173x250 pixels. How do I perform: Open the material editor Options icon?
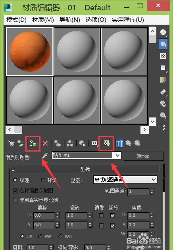[163, 104]
